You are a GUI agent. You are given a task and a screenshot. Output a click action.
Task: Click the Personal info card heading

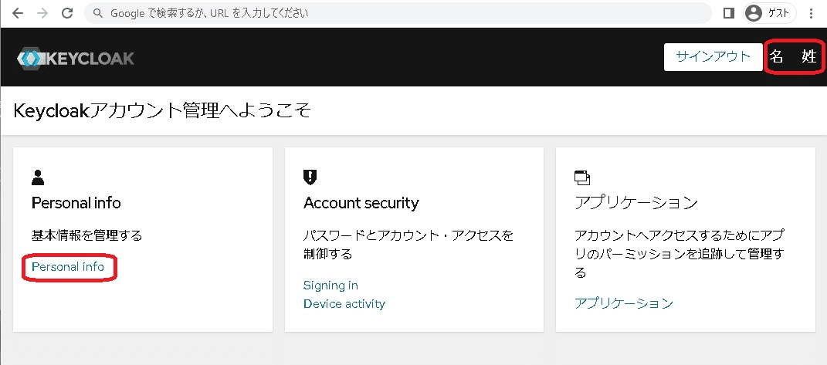76,203
